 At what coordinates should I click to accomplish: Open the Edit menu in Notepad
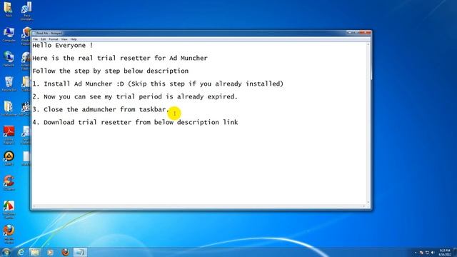click(x=43, y=39)
